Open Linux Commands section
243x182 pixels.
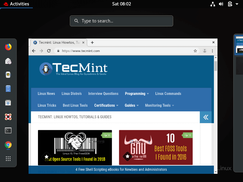click(168, 94)
